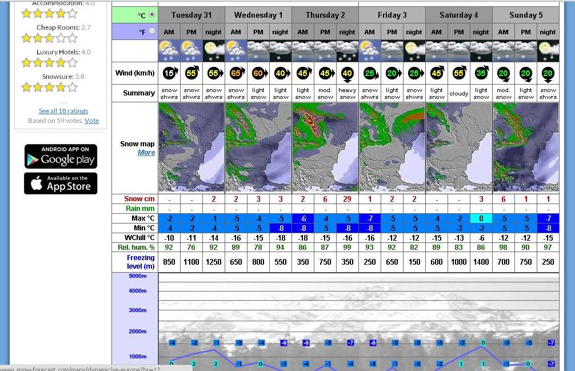Open the Google Play Android app badge

pyautogui.click(x=61, y=157)
